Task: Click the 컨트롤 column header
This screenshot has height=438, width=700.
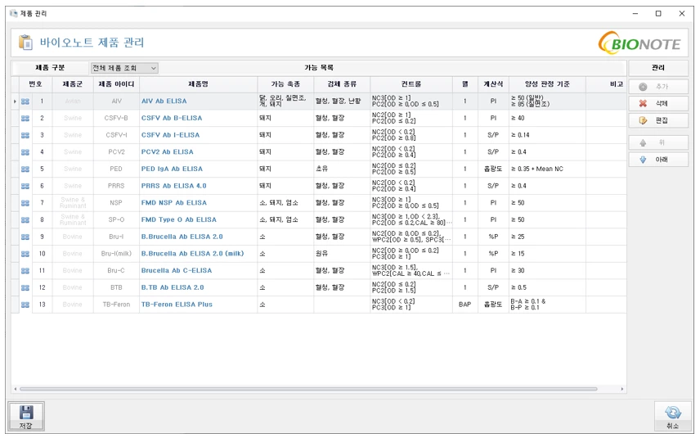Action: 411,84
